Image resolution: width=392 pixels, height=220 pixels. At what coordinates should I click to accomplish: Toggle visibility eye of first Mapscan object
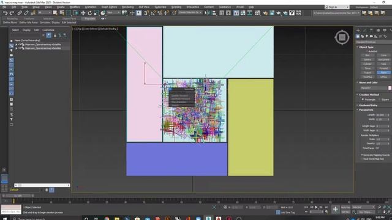[20, 45]
